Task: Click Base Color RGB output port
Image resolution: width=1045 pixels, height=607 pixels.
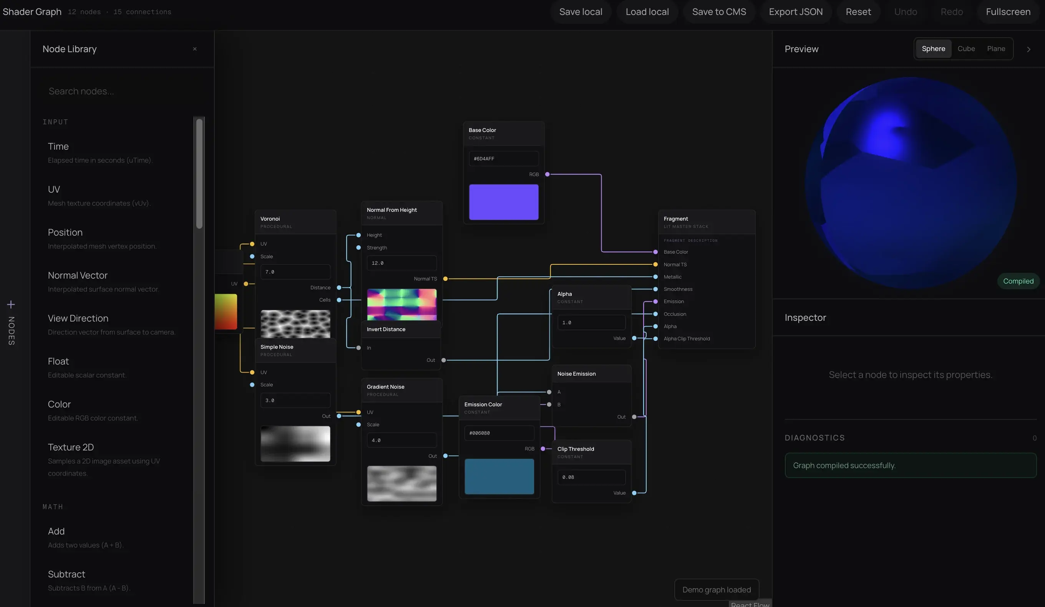Action: [547, 174]
